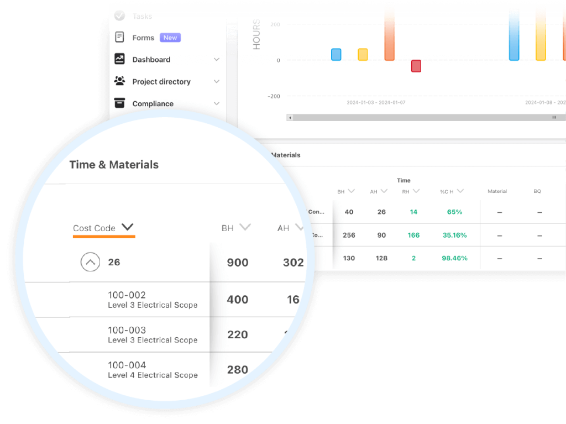Click the Forms document icon
Image resolution: width=566 pixels, height=424 pixels.
click(x=119, y=37)
